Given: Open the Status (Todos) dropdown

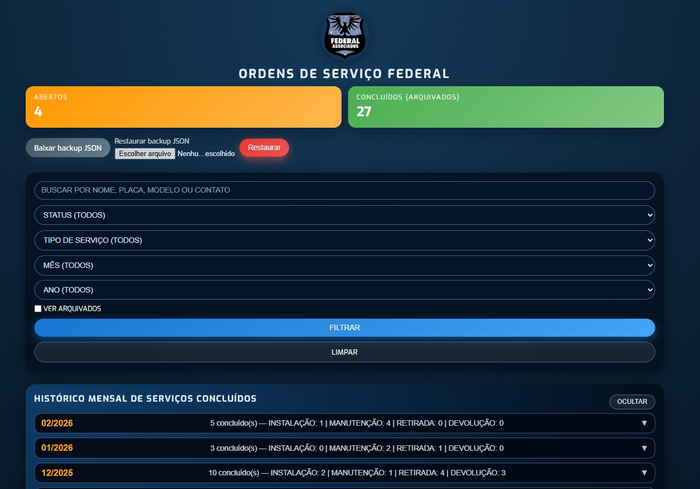Looking at the screenshot, I should point(345,215).
